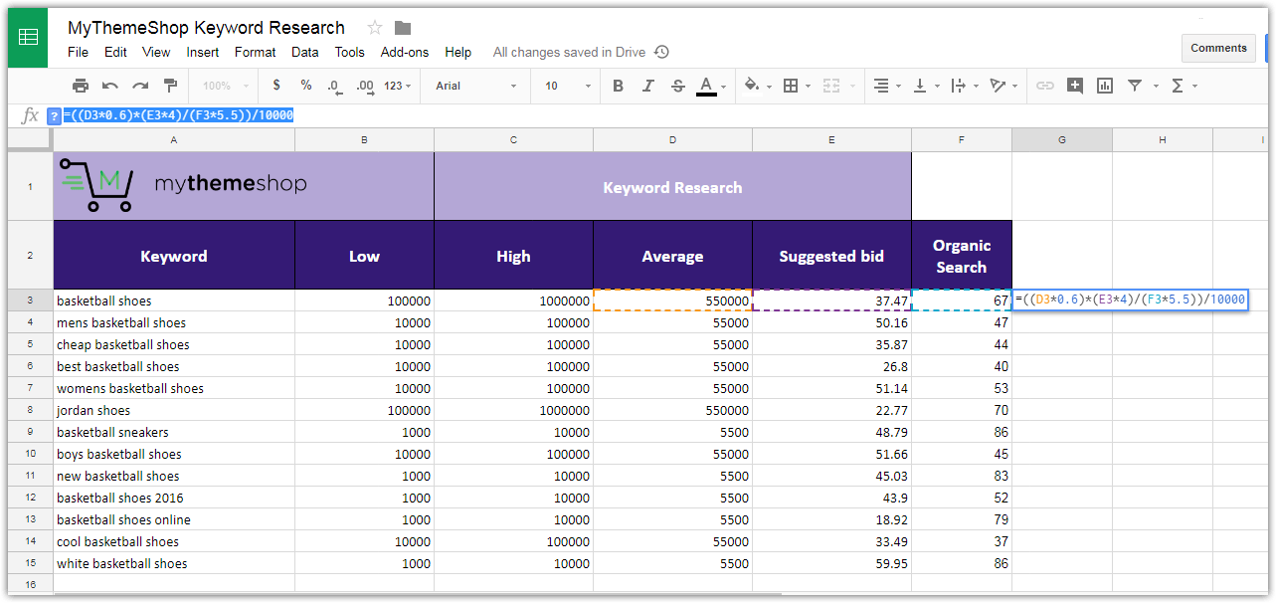Viewport: 1276px width, 603px height.
Task: Click the Insert comment icon
Action: coord(1075,86)
